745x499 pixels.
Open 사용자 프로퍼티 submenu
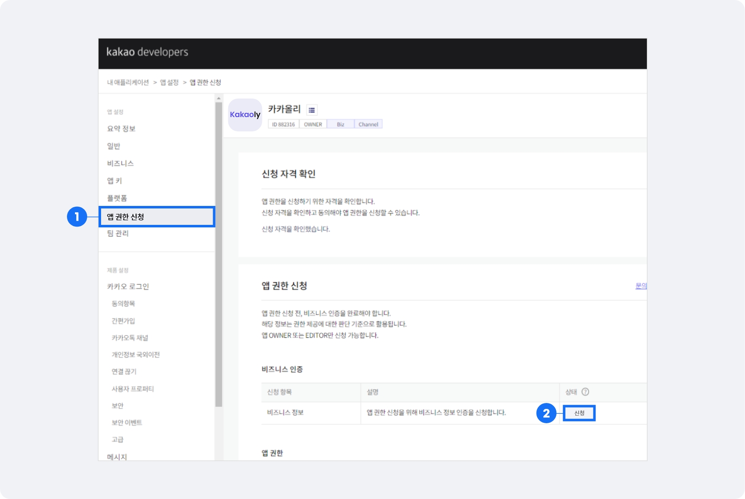pos(133,389)
